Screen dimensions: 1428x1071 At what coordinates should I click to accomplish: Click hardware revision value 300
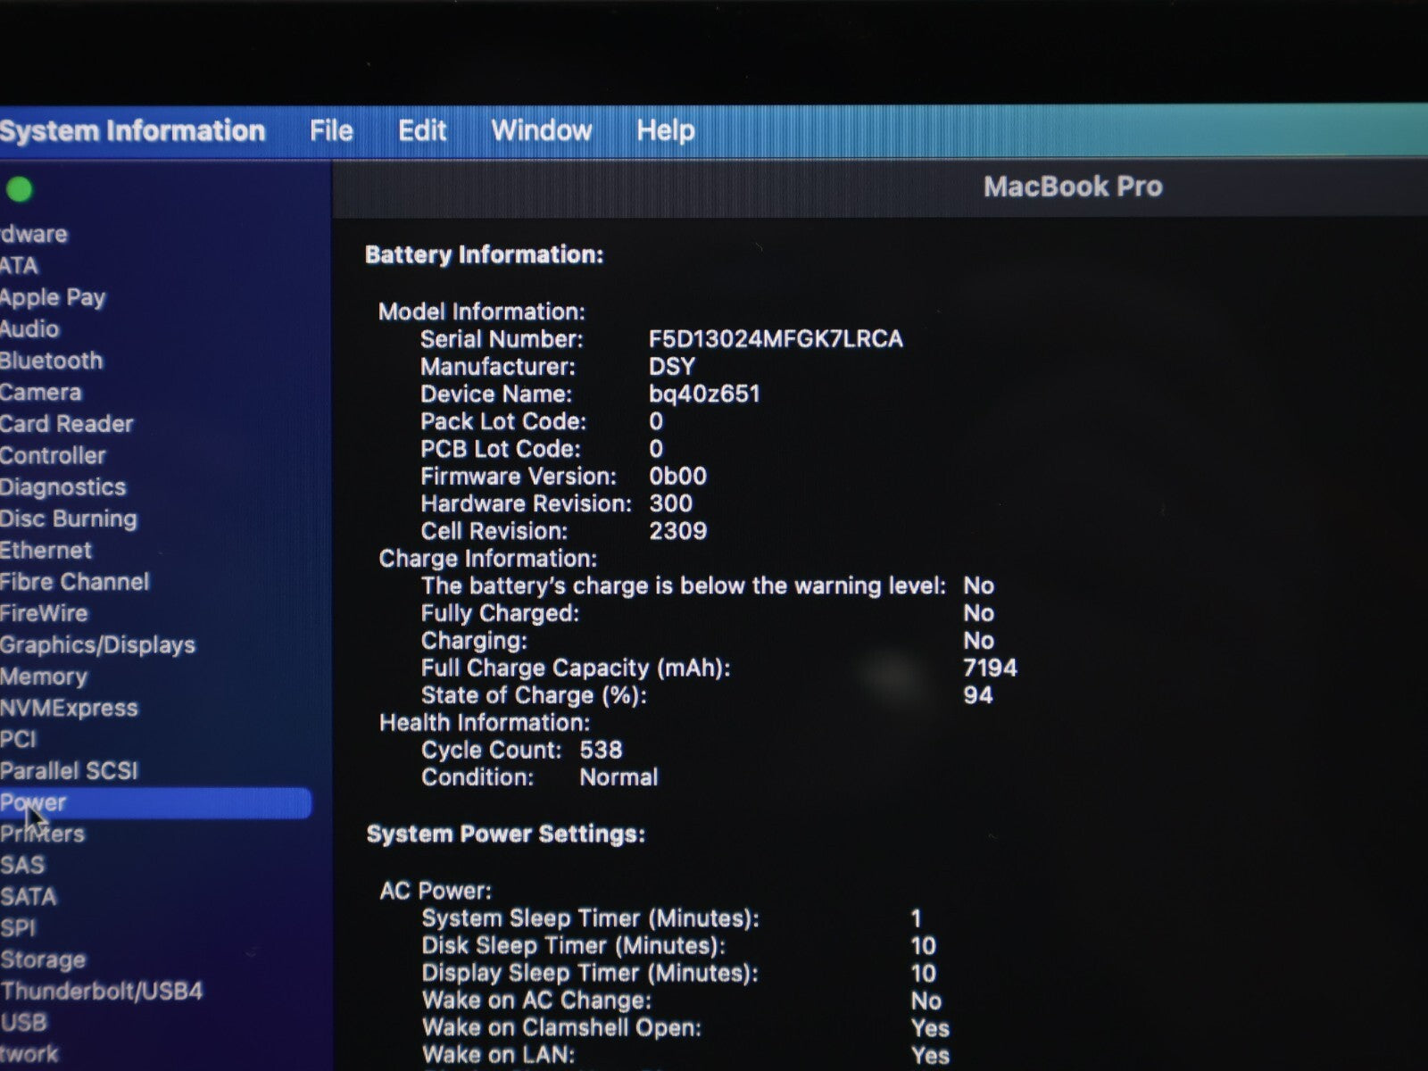[x=670, y=503]
